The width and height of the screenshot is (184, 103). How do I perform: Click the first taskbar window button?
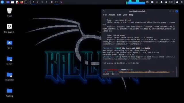52,2
